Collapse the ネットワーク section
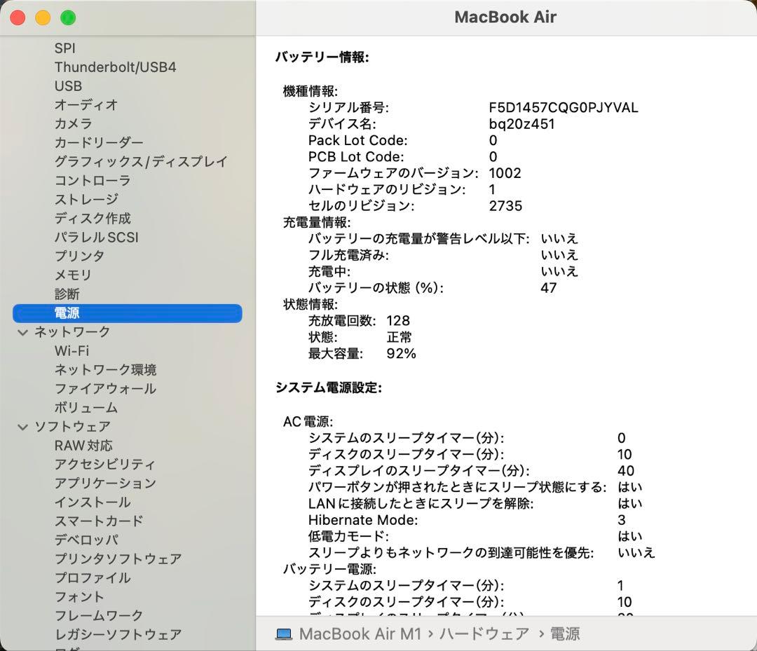 click(x=23, y=331)
